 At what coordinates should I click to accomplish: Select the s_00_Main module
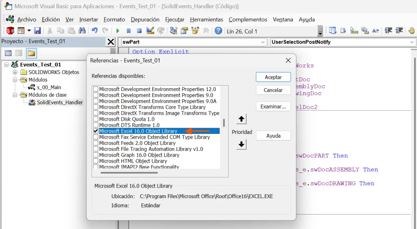49,87
